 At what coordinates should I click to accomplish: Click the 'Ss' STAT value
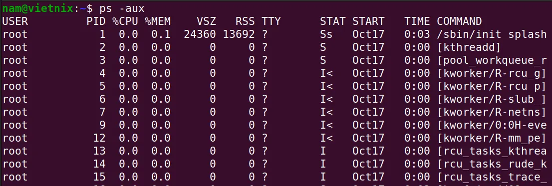coord(326,34)
